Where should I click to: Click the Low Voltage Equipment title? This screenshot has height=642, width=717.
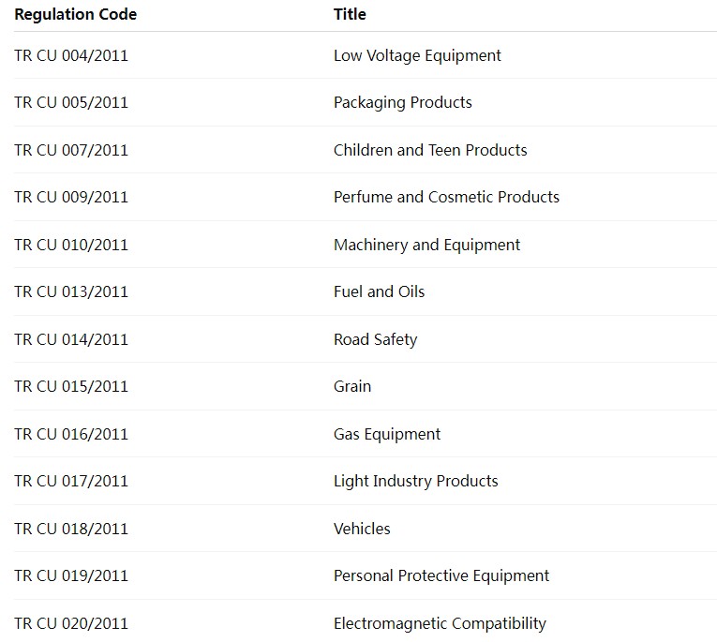click(x=417, y=55)
